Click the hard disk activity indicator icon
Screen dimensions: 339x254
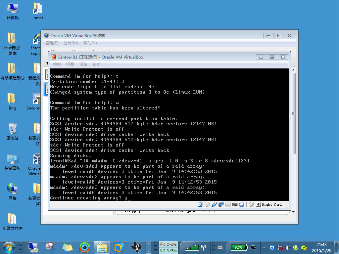click(200, 204)
